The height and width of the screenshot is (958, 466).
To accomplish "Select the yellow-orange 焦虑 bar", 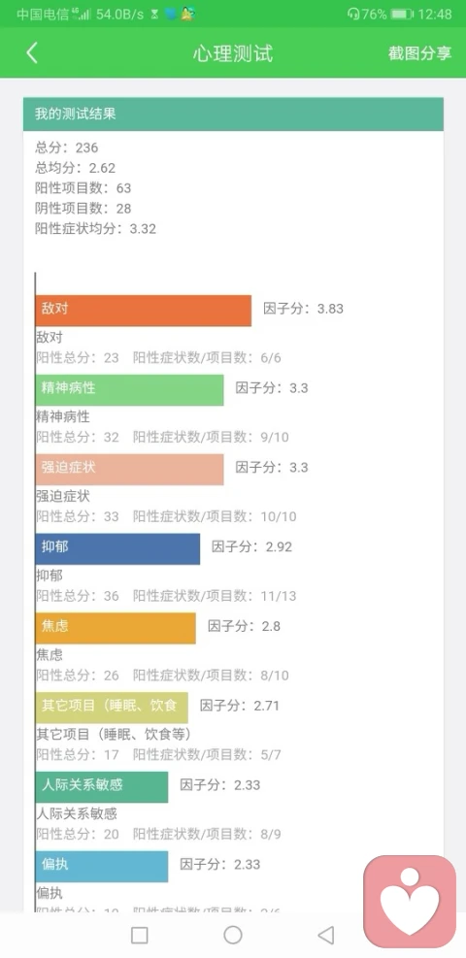I will [x=116, y=628].
